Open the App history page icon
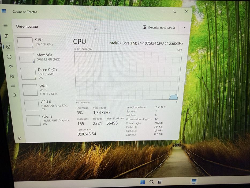This screenshot has height=188, width=250. pos(9,57)
